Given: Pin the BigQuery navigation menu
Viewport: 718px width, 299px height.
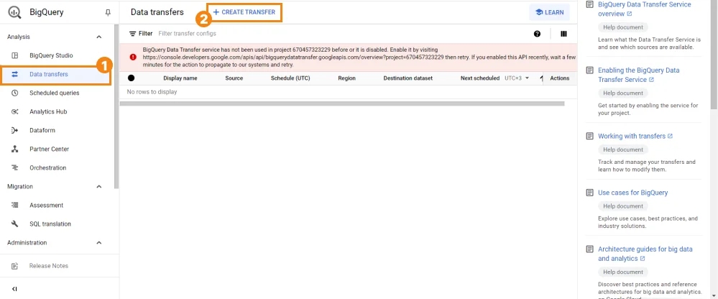Looking at the screenshot, I should 108,13.
